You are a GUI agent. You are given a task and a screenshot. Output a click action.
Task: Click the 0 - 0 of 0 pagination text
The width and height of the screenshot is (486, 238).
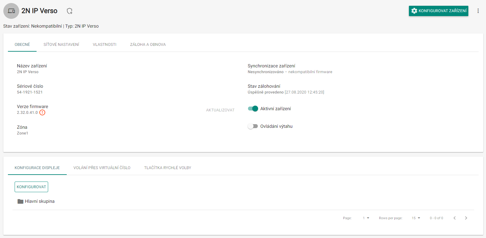coord(436,218)
